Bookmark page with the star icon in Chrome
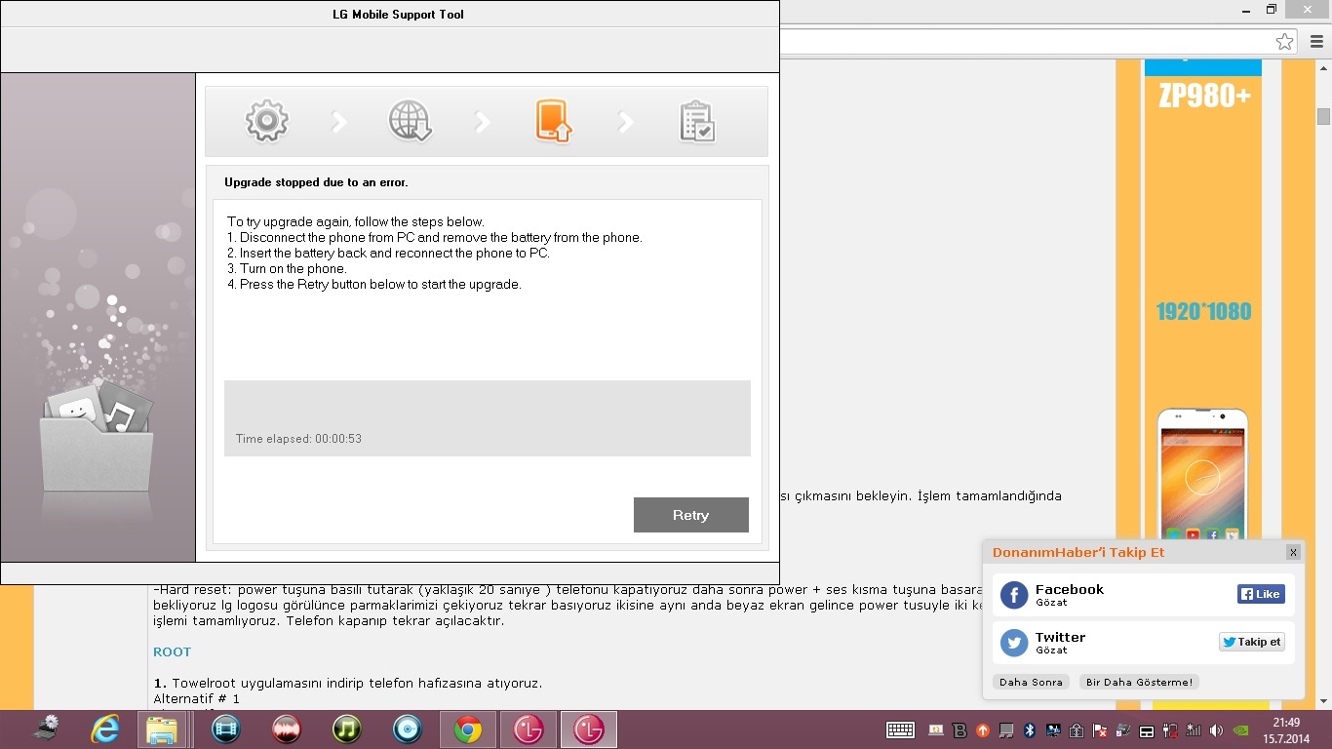The height and width of the screenshot is (749, 1332). 1285,41
